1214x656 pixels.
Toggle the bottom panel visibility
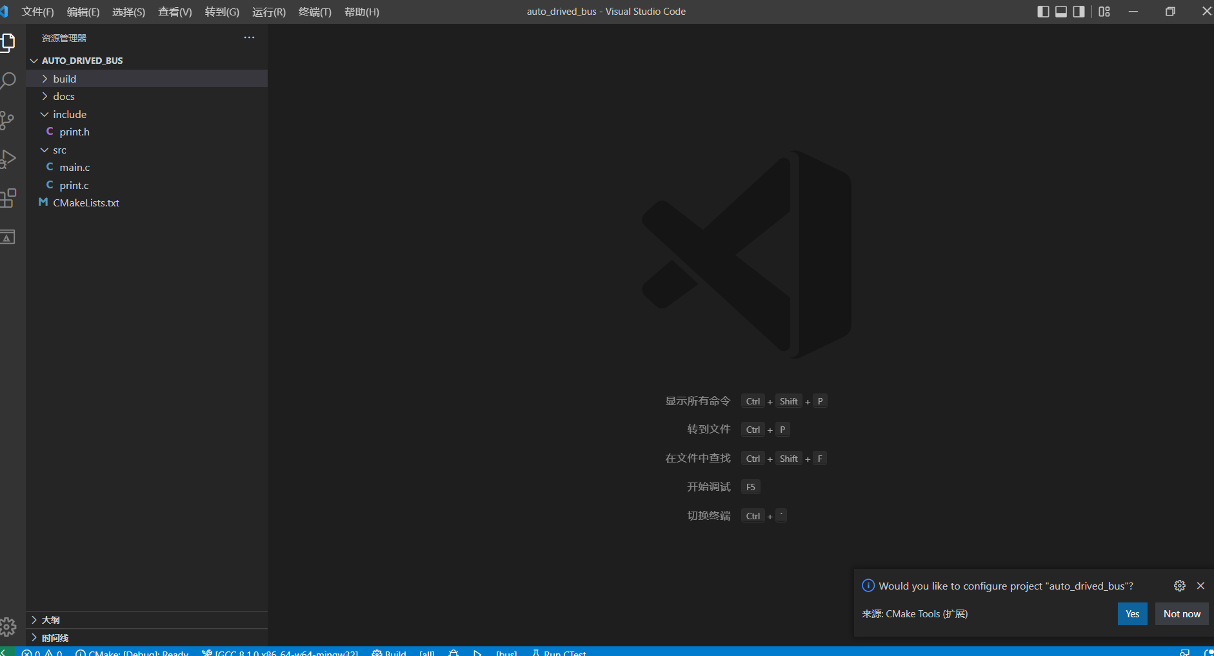[1061, 12]
